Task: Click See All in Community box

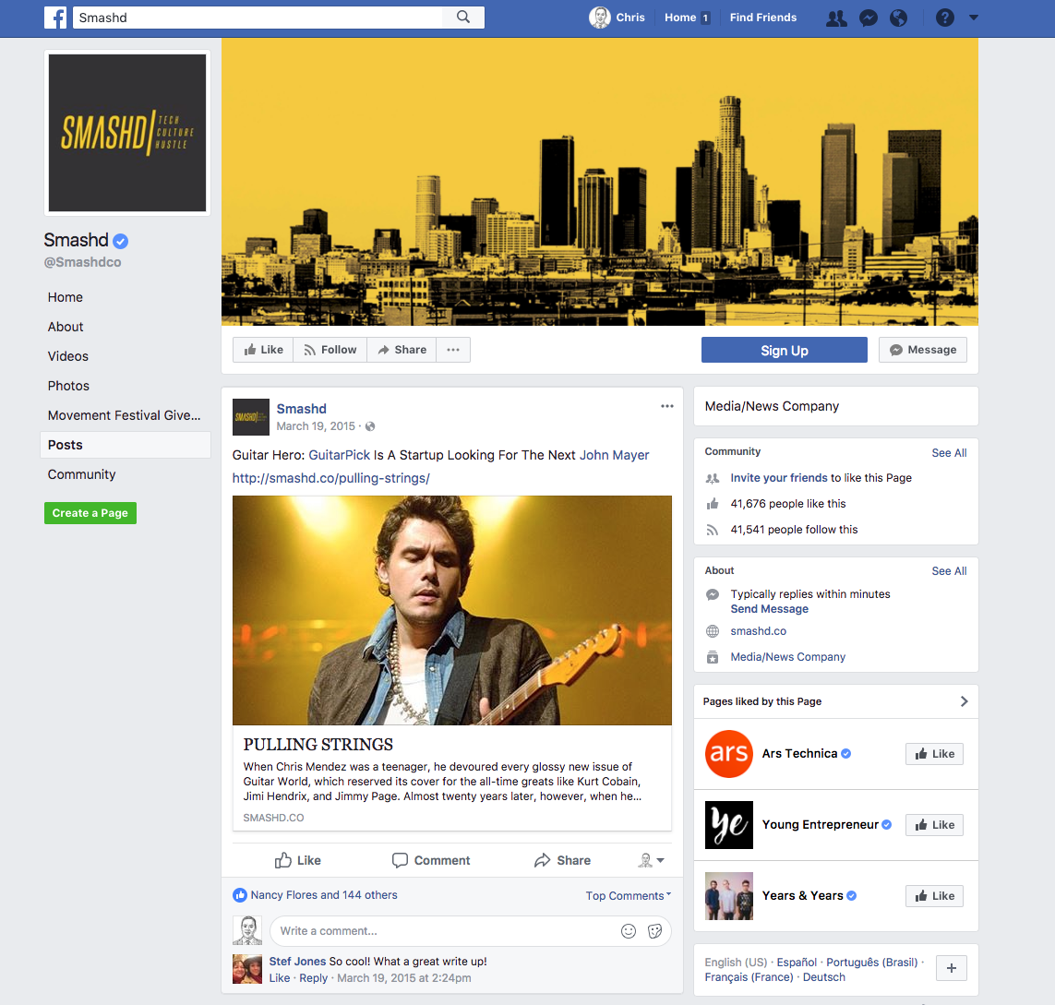Action: 949,453
